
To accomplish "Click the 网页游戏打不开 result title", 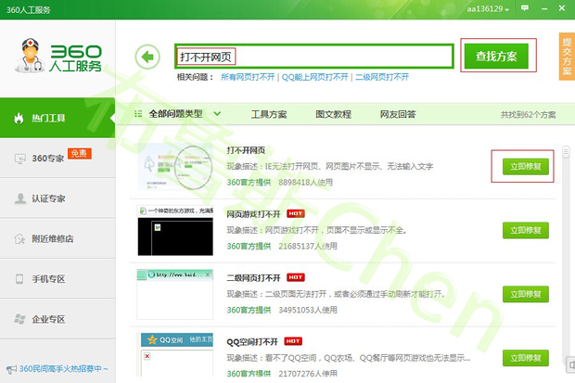I will [253, 214].
